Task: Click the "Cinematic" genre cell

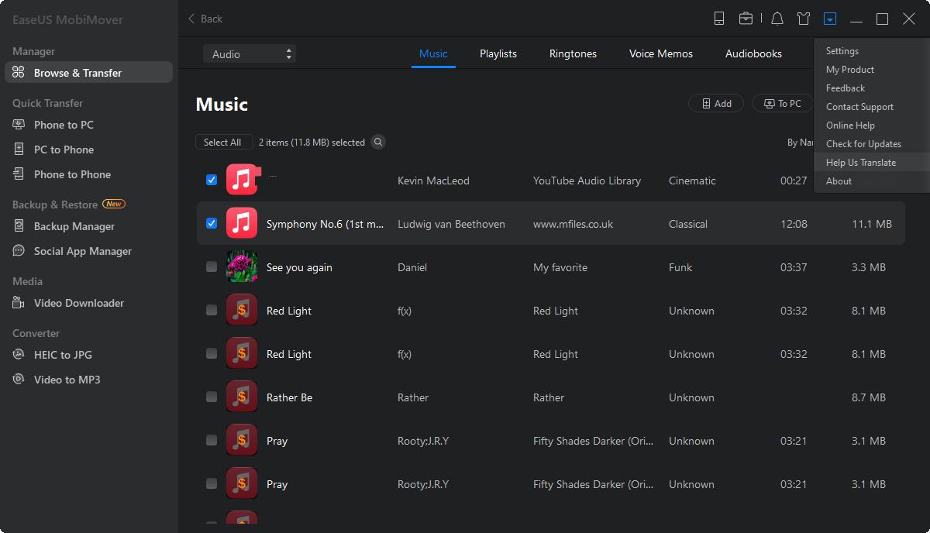Action: (692, 181)
